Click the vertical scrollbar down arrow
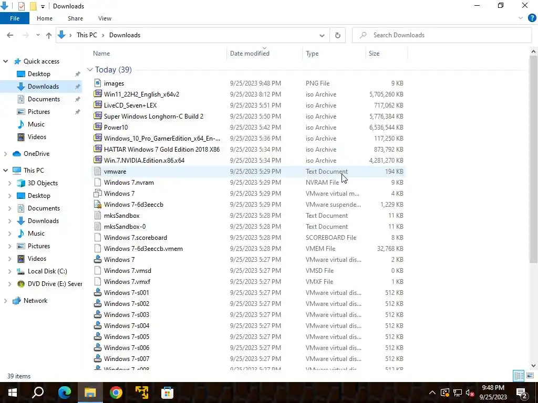This screenshot has width=538, height=403. coord(533,366)
